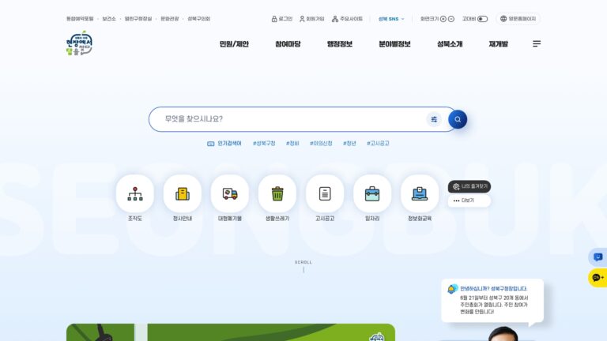Click the 로그인 login link

tap(282, 19)
